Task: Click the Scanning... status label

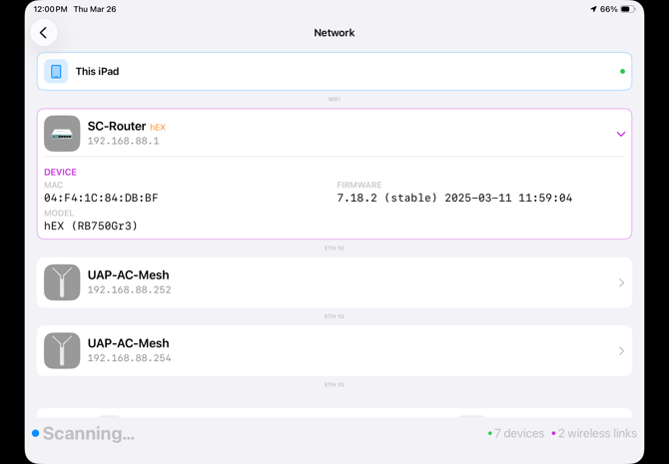Action: pyautogui.click(x=89, y=433)
